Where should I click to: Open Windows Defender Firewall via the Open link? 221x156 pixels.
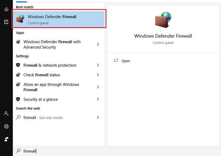(x=126, y=61)
